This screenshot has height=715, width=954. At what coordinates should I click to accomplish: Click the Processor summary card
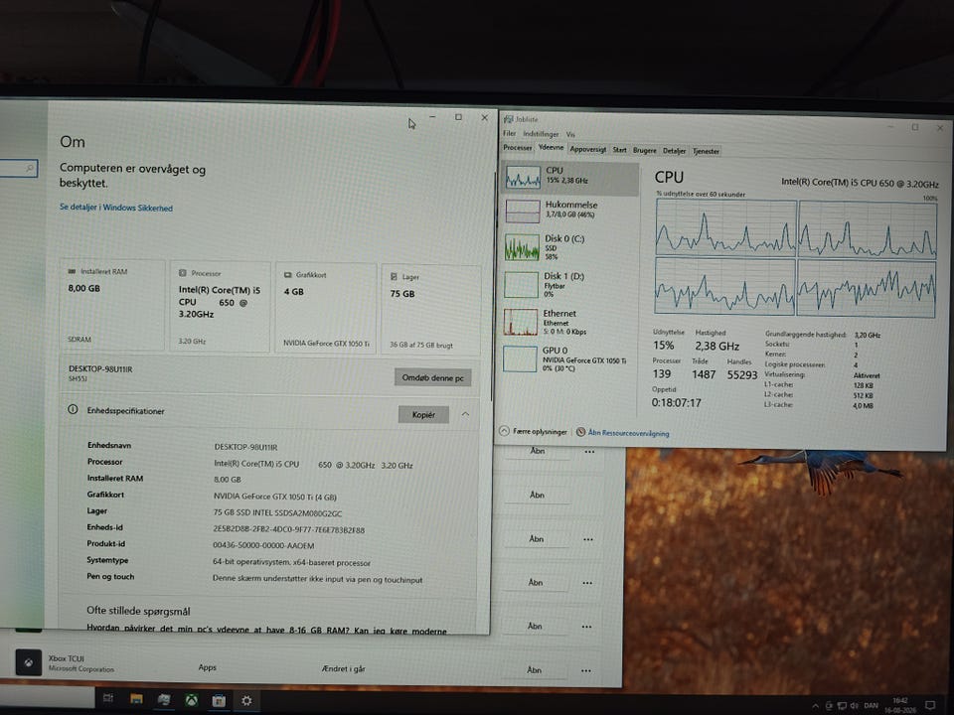219,307
